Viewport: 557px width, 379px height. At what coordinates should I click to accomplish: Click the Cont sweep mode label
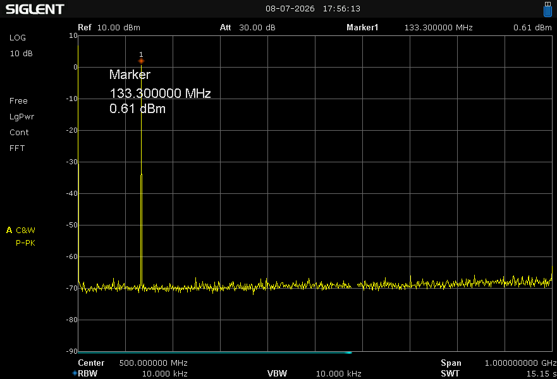click(19, 133)
